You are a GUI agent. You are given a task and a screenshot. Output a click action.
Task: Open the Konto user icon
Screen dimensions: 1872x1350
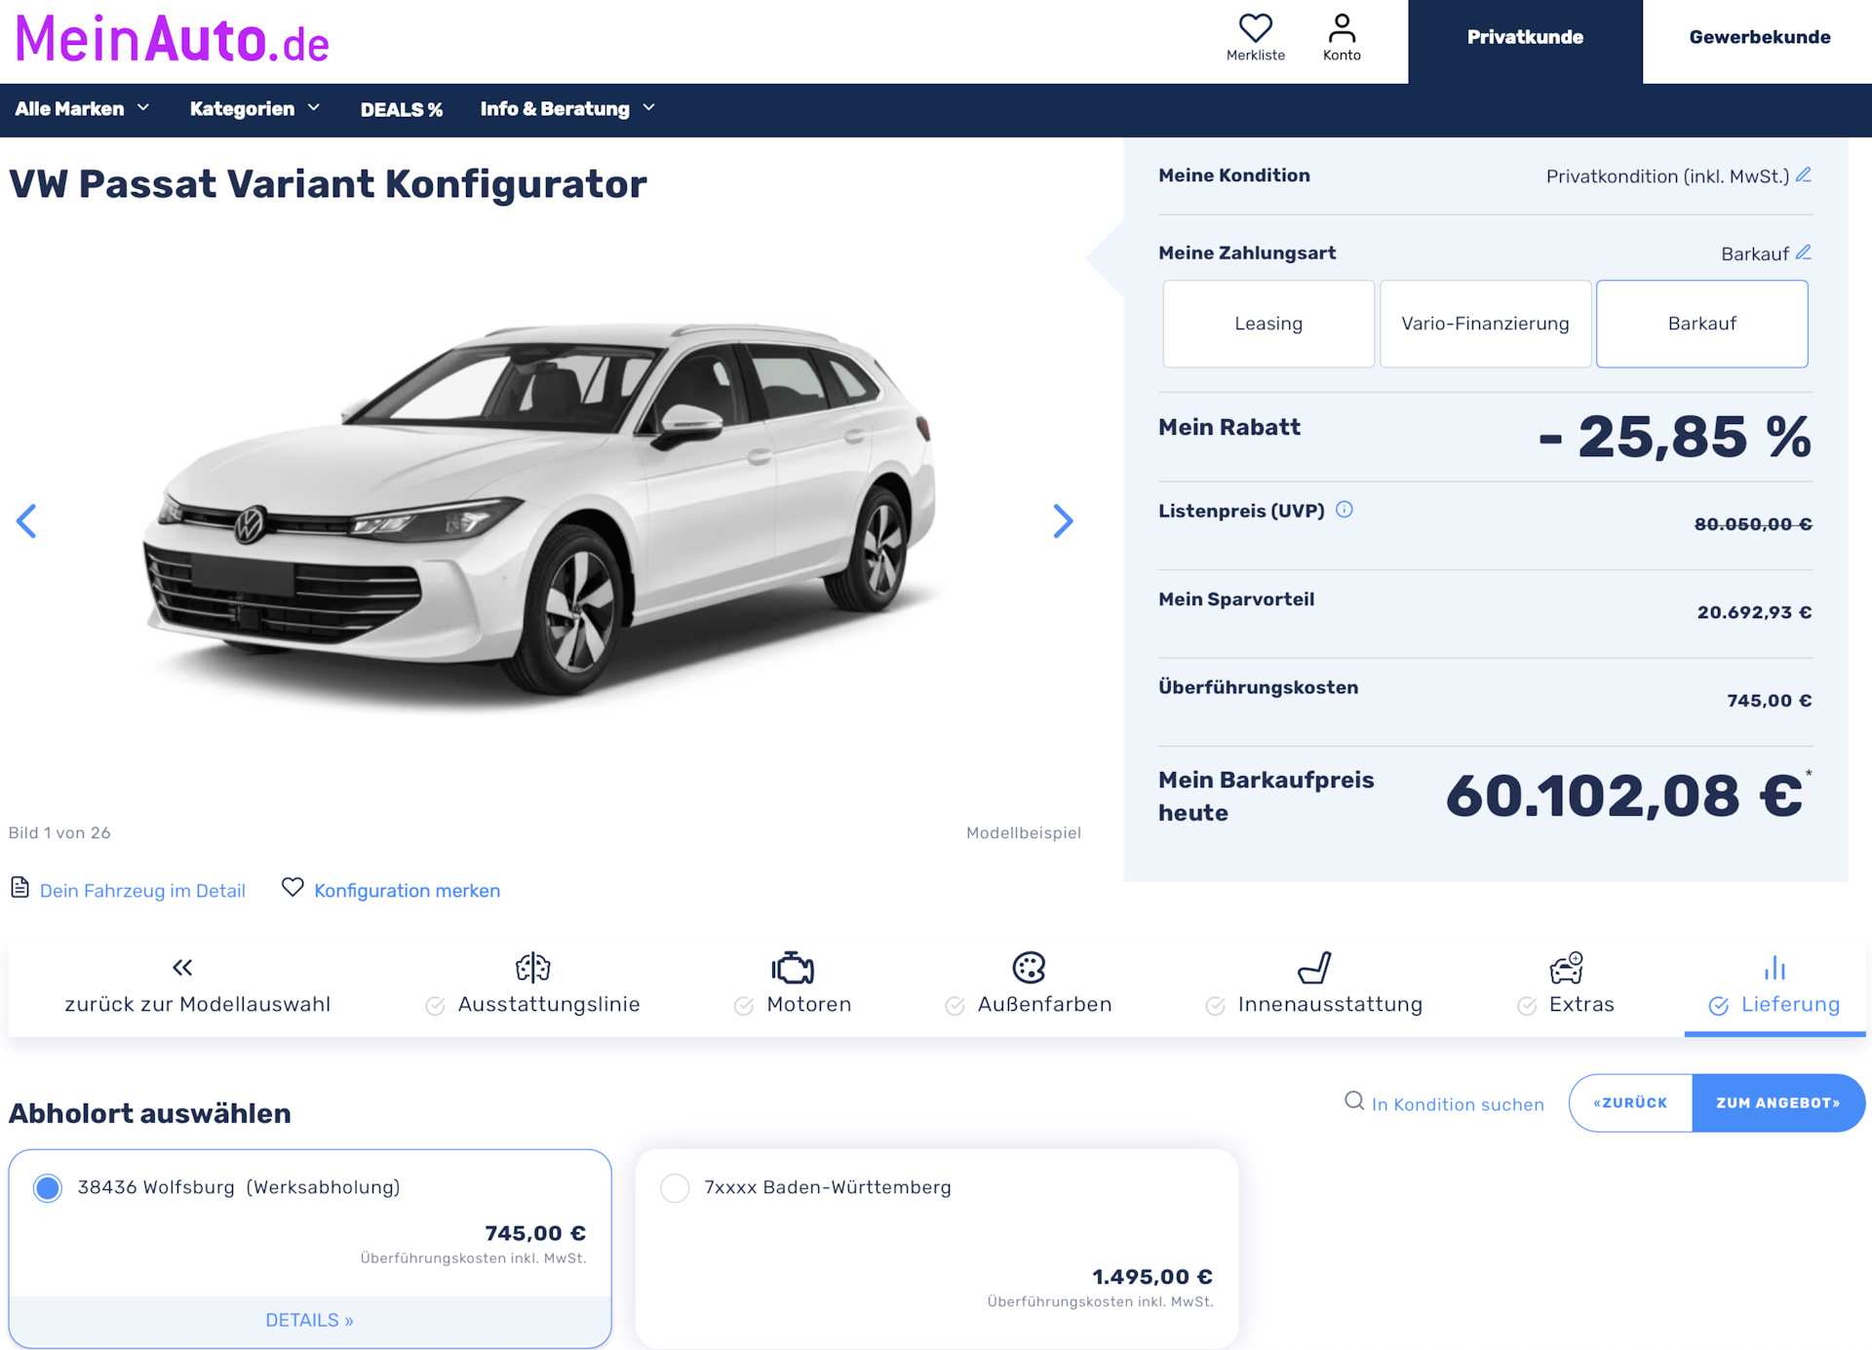click(1342, 27)
